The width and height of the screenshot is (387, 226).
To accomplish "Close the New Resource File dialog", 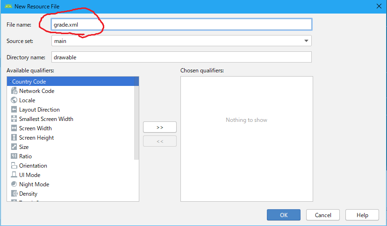I will point(379,6).
